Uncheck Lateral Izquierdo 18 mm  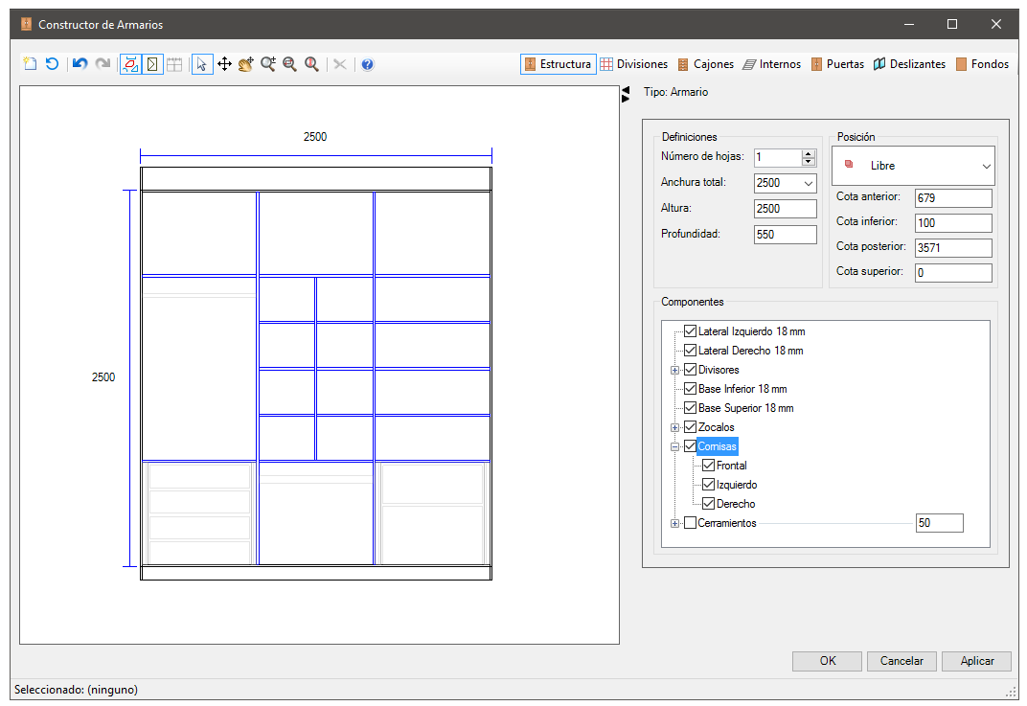tap(690, 330)
